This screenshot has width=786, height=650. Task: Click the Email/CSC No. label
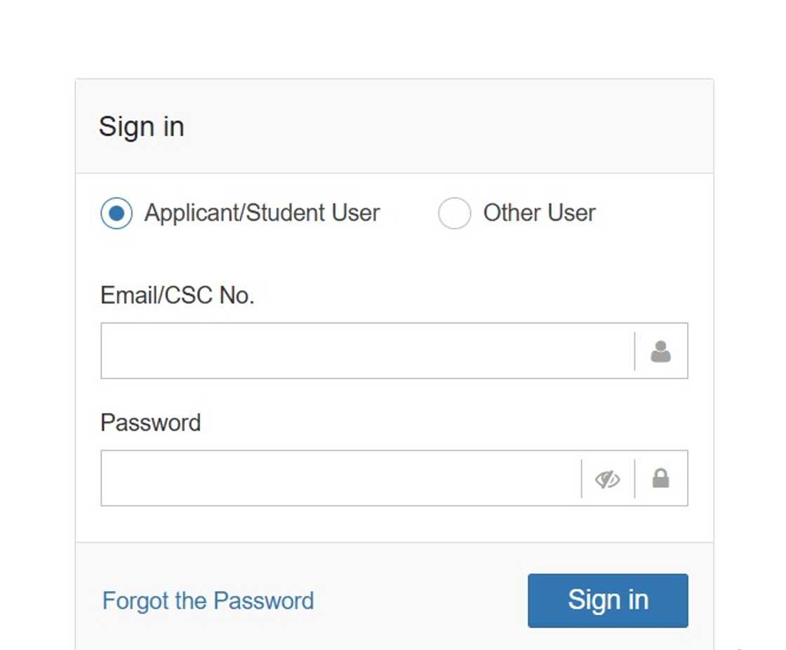pos(178,295)
